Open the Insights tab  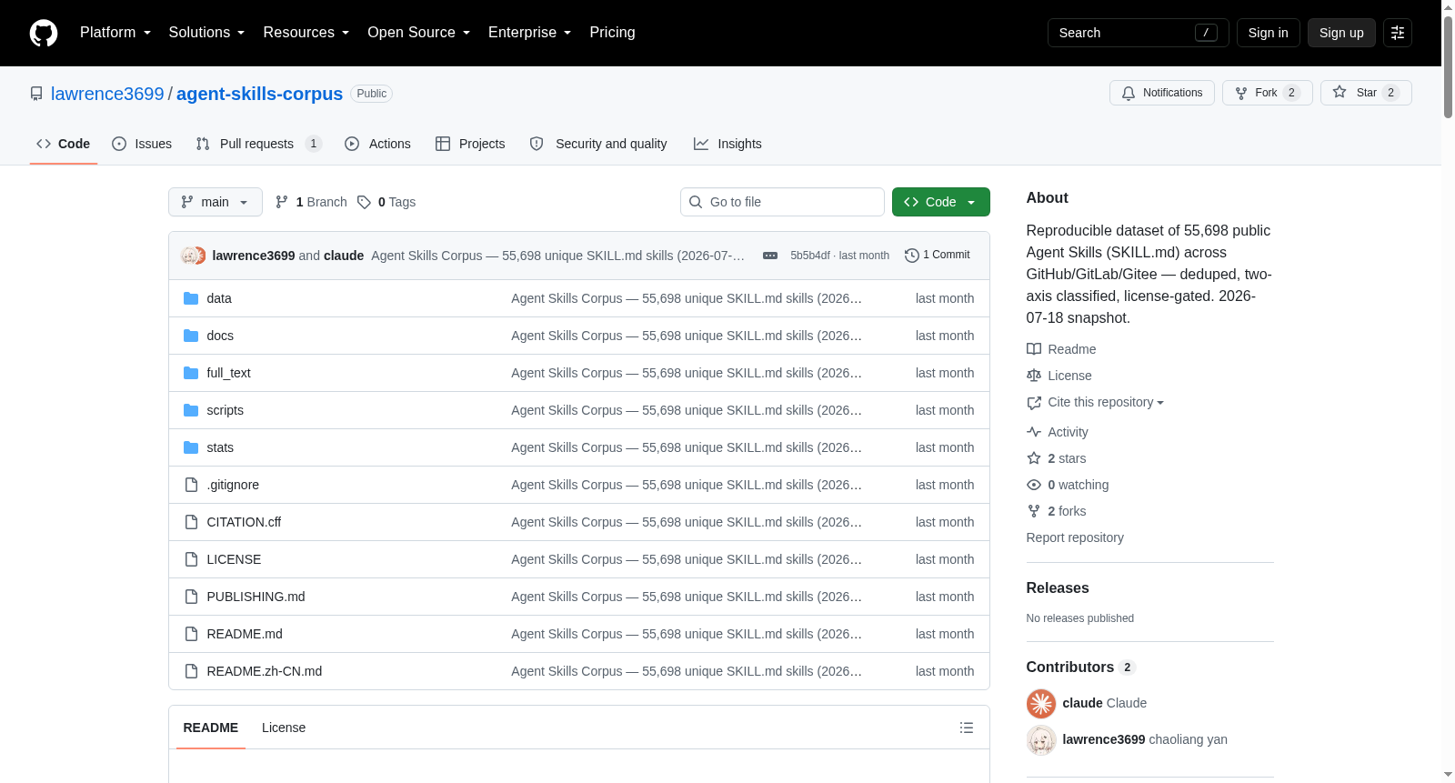[x=727, y=144]
